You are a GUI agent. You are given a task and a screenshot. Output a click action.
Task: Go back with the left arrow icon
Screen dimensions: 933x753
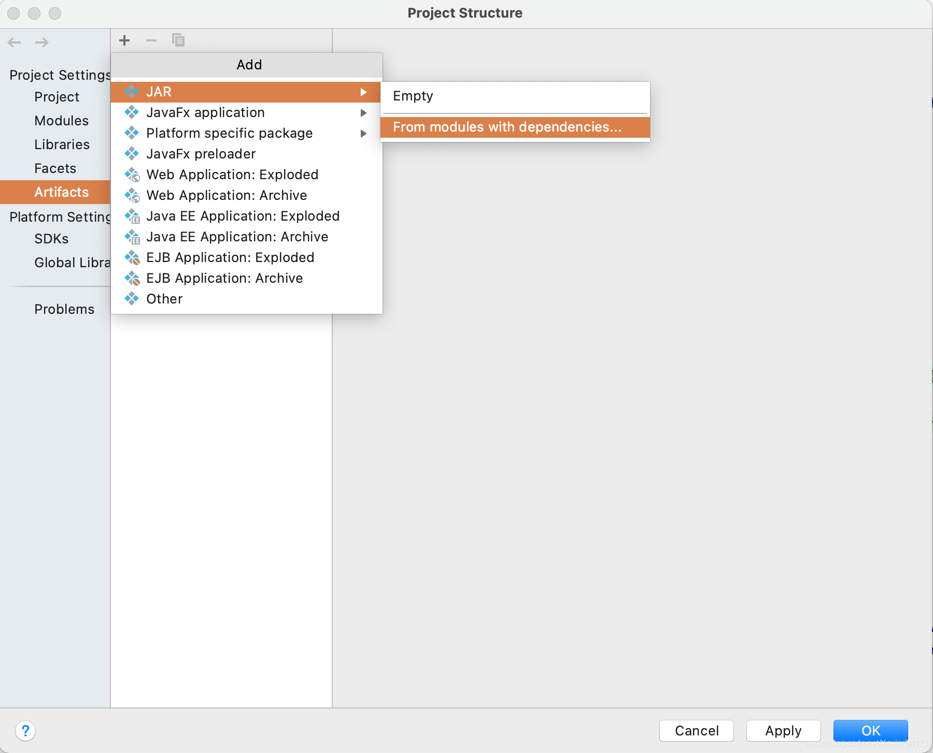click(15, 42)
